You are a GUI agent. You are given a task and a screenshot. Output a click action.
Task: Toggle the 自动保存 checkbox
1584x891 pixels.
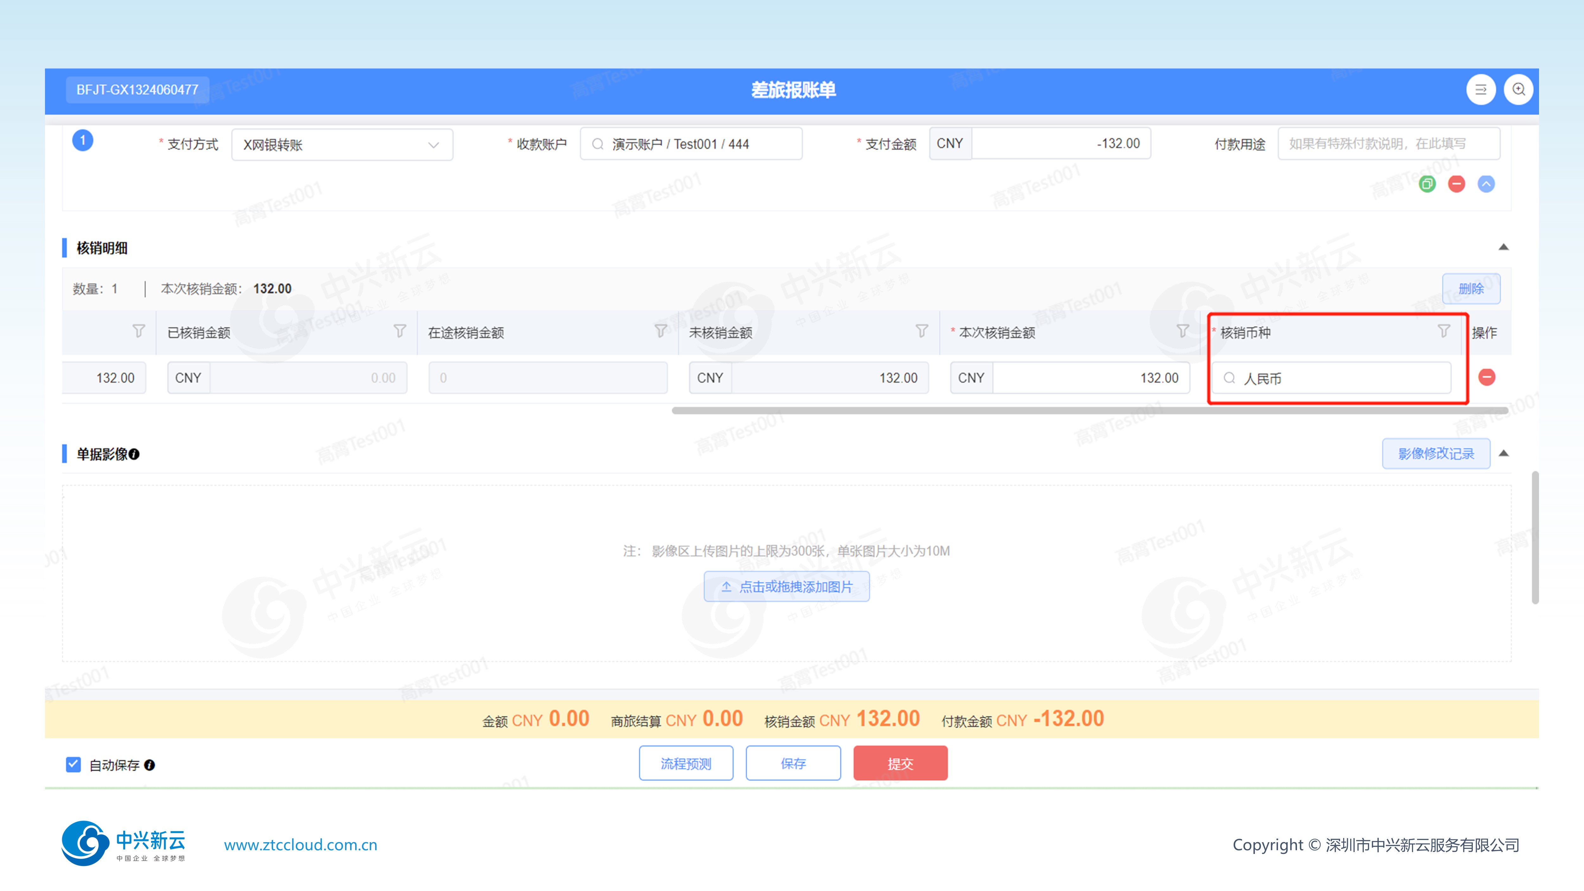click(x=73, y=764)
